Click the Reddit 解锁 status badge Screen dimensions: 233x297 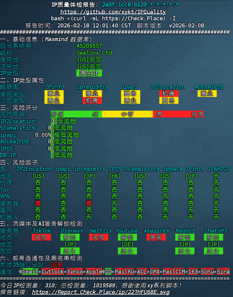pyautogui.click(x=185, y=237)
